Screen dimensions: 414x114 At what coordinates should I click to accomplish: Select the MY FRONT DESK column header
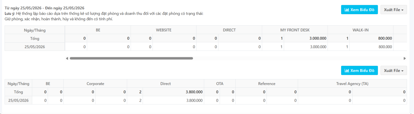[x=295, y=30]
